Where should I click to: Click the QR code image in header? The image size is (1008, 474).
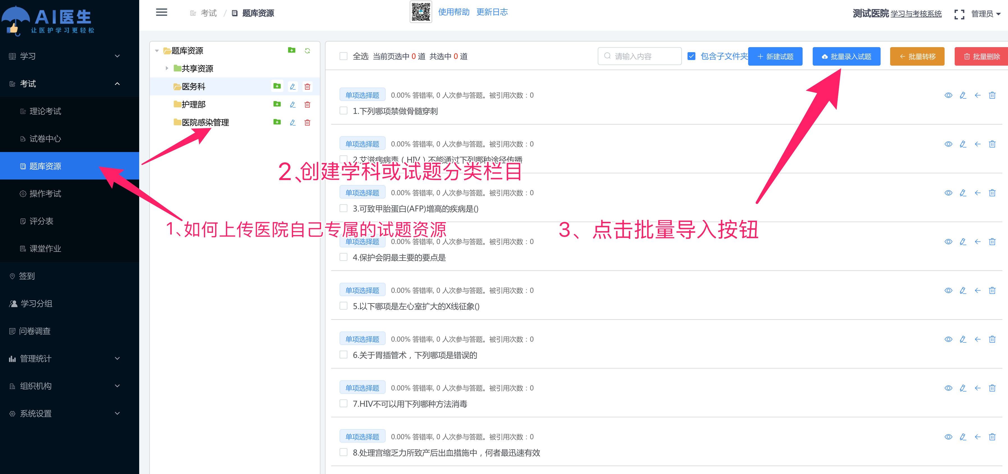[x=421, y=12]
